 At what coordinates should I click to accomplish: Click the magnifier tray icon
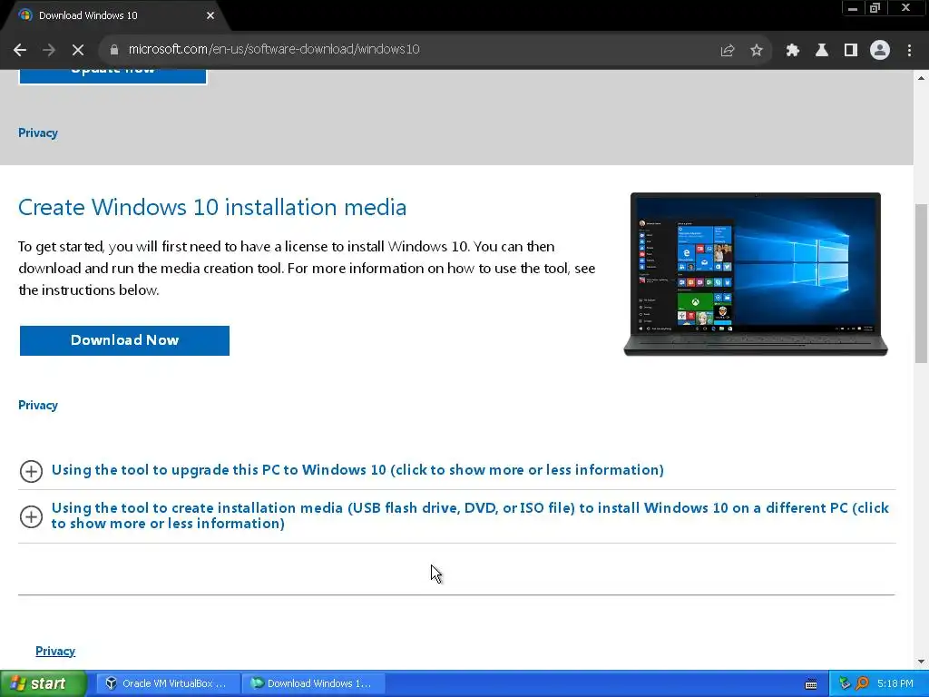pyautogui.click(x=862, y=684)
